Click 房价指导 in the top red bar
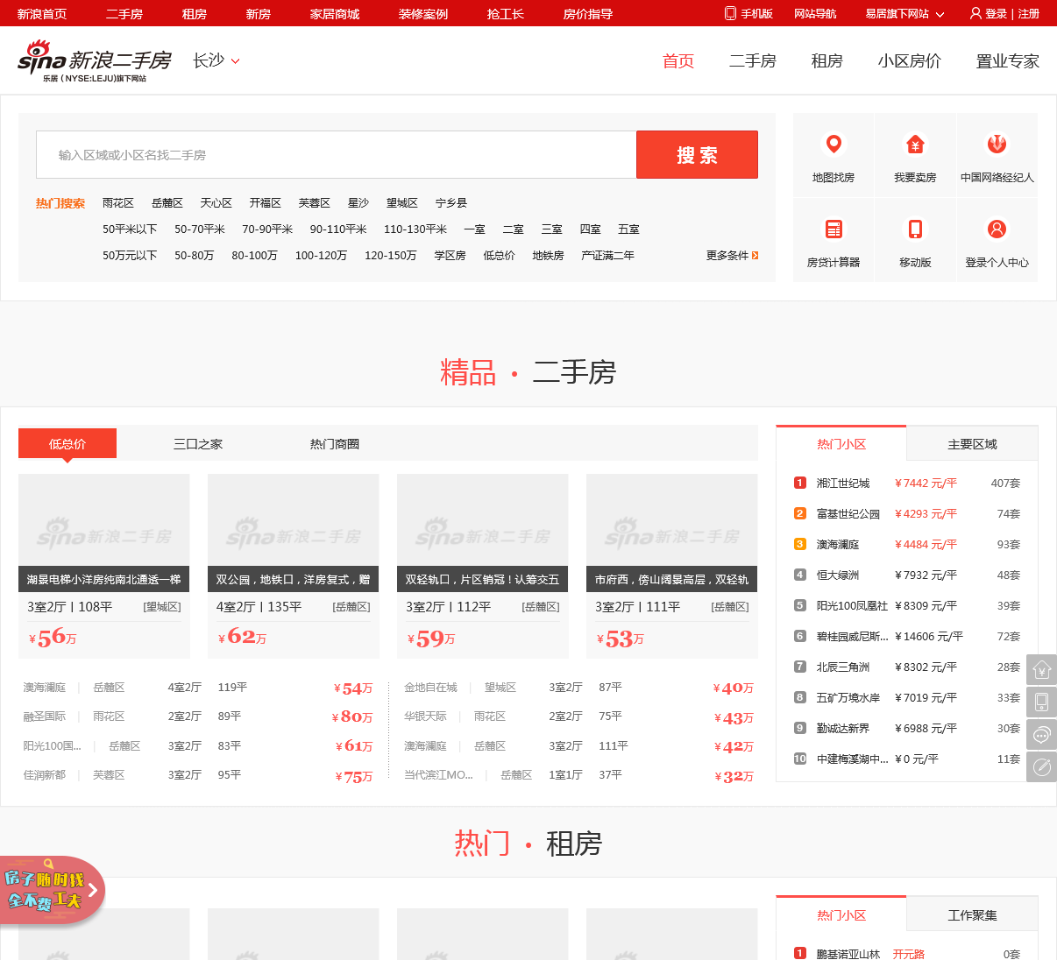 tap(588, 14)
